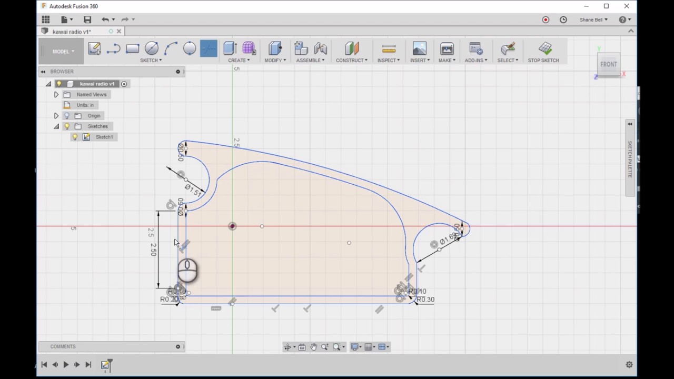
Task: Select the Create Form tool icon
Action: (249, 48)
